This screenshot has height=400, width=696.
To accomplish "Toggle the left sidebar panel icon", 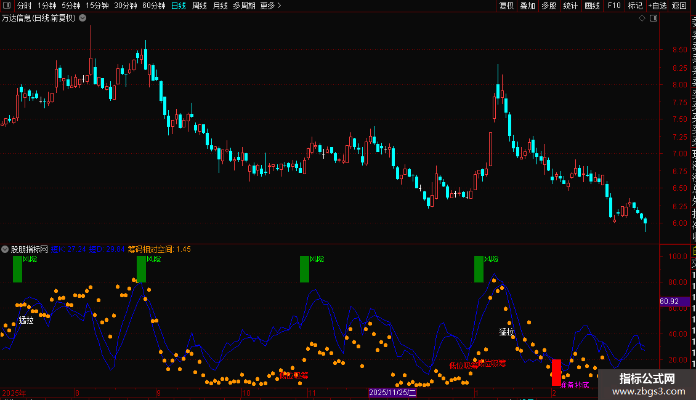I will [7, 6].
